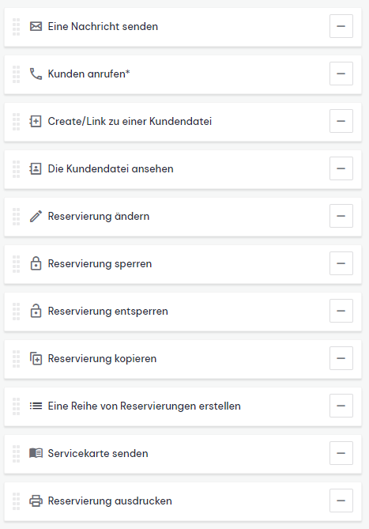Click the list icon for Eine Reihe von Reservierungen

(x=36, y=406)
